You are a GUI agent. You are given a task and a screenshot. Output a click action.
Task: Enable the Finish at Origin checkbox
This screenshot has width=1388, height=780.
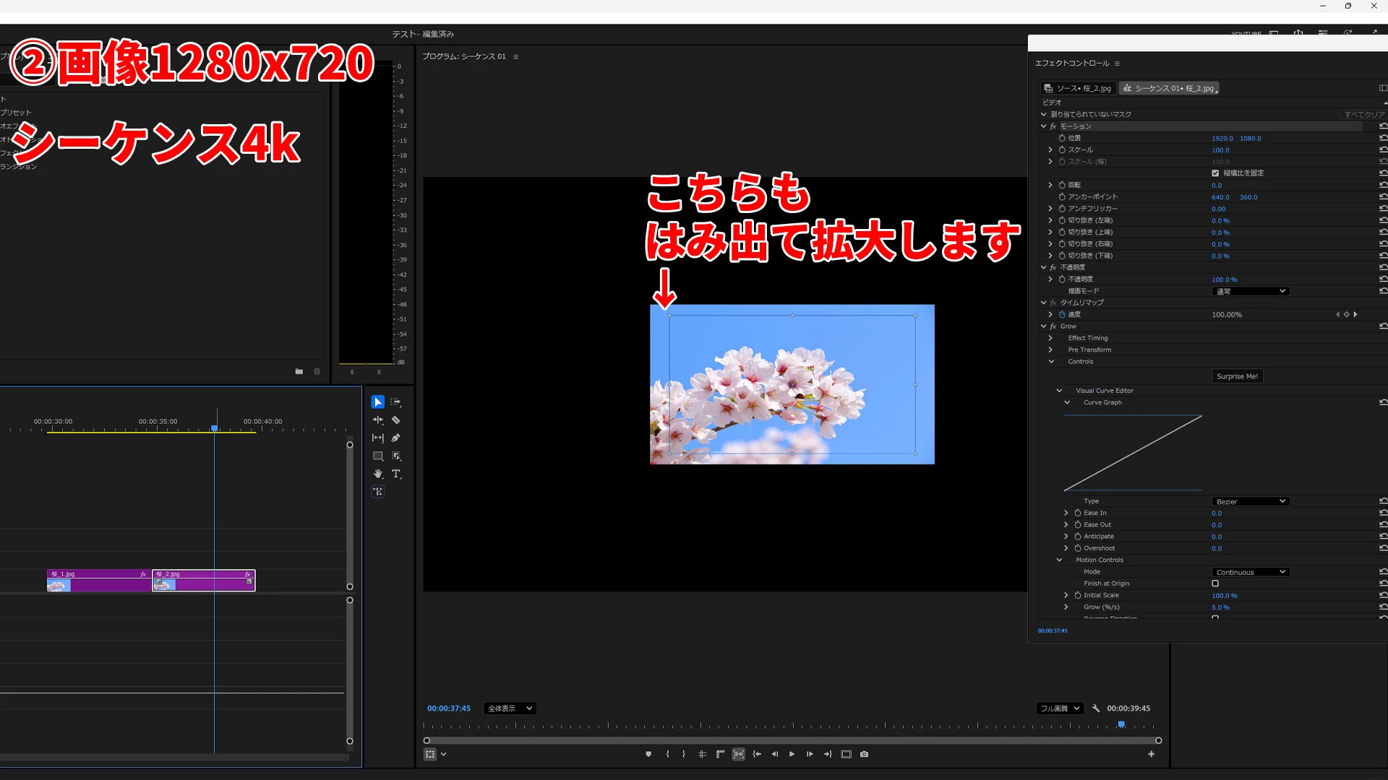tap(1215, 584)
